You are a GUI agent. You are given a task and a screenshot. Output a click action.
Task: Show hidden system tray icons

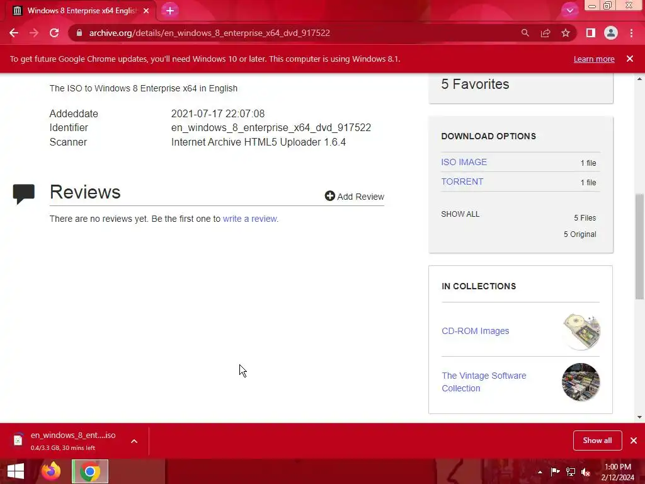tap(540, 472)
